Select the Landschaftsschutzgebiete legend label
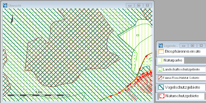 point(181,69)
